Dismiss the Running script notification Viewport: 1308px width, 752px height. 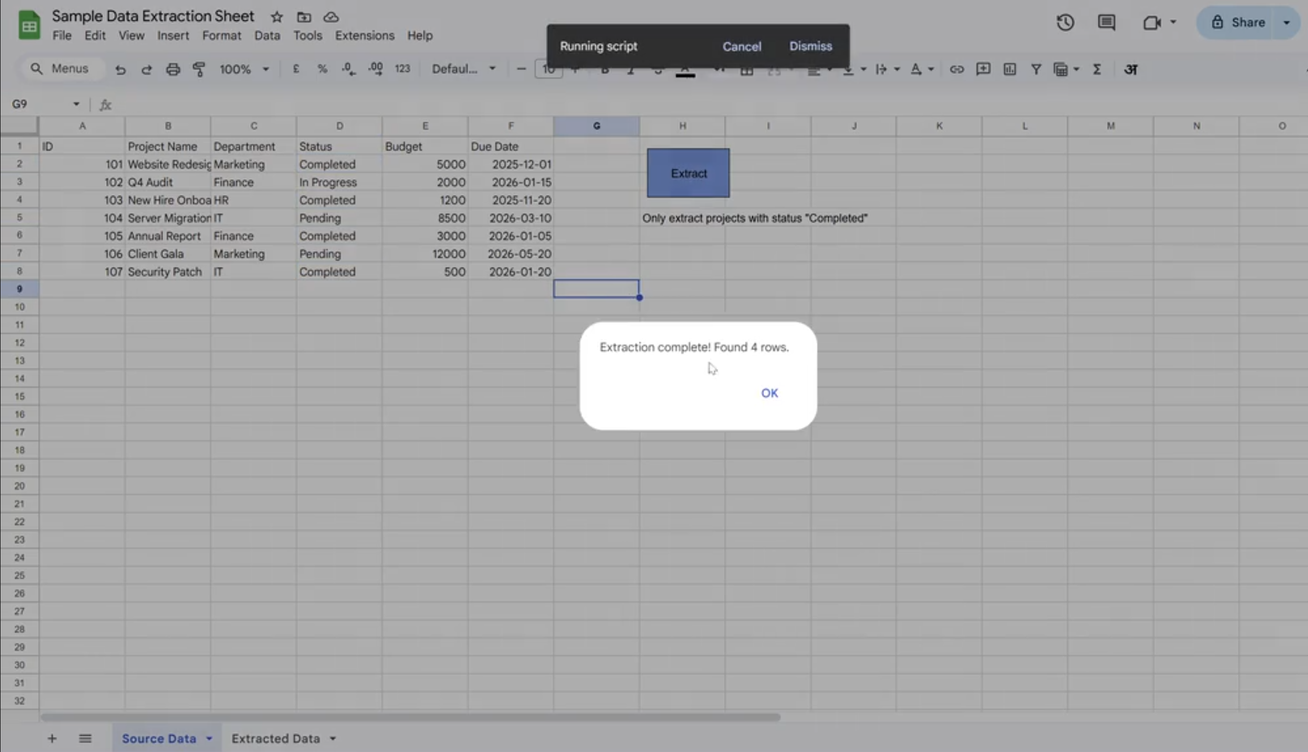tap(810, 46)
